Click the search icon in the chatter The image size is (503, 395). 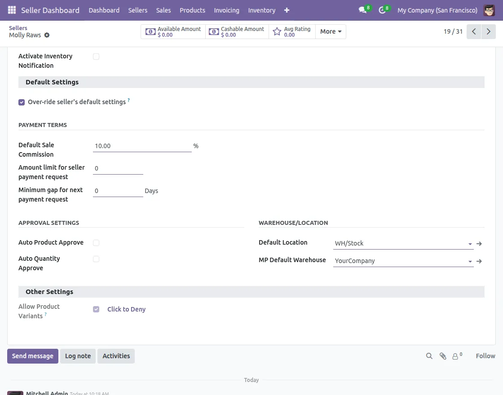click(429, 356)
